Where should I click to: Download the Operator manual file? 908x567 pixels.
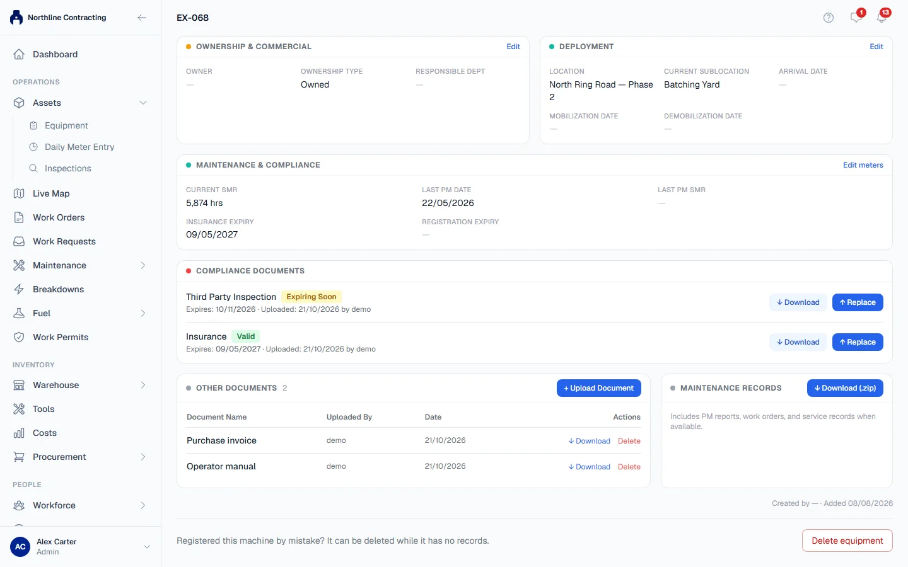tap(589, 467)
